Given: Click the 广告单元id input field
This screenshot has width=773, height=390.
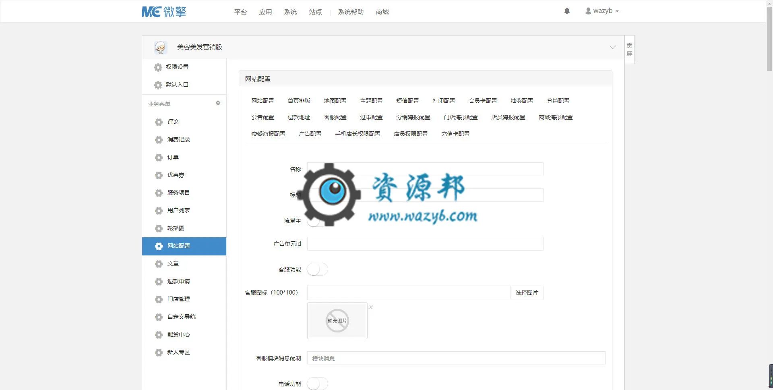Looking at the screenshot, I should 425,244.
